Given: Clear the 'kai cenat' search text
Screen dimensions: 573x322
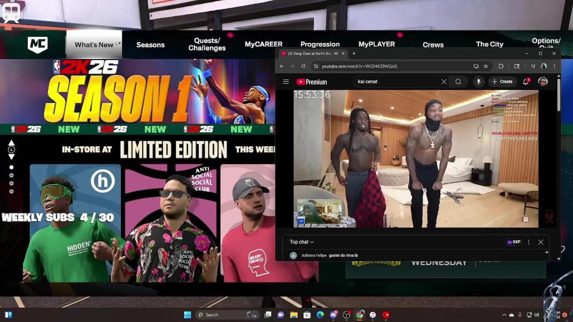Looking at the screenshot, I should point(444,82).
